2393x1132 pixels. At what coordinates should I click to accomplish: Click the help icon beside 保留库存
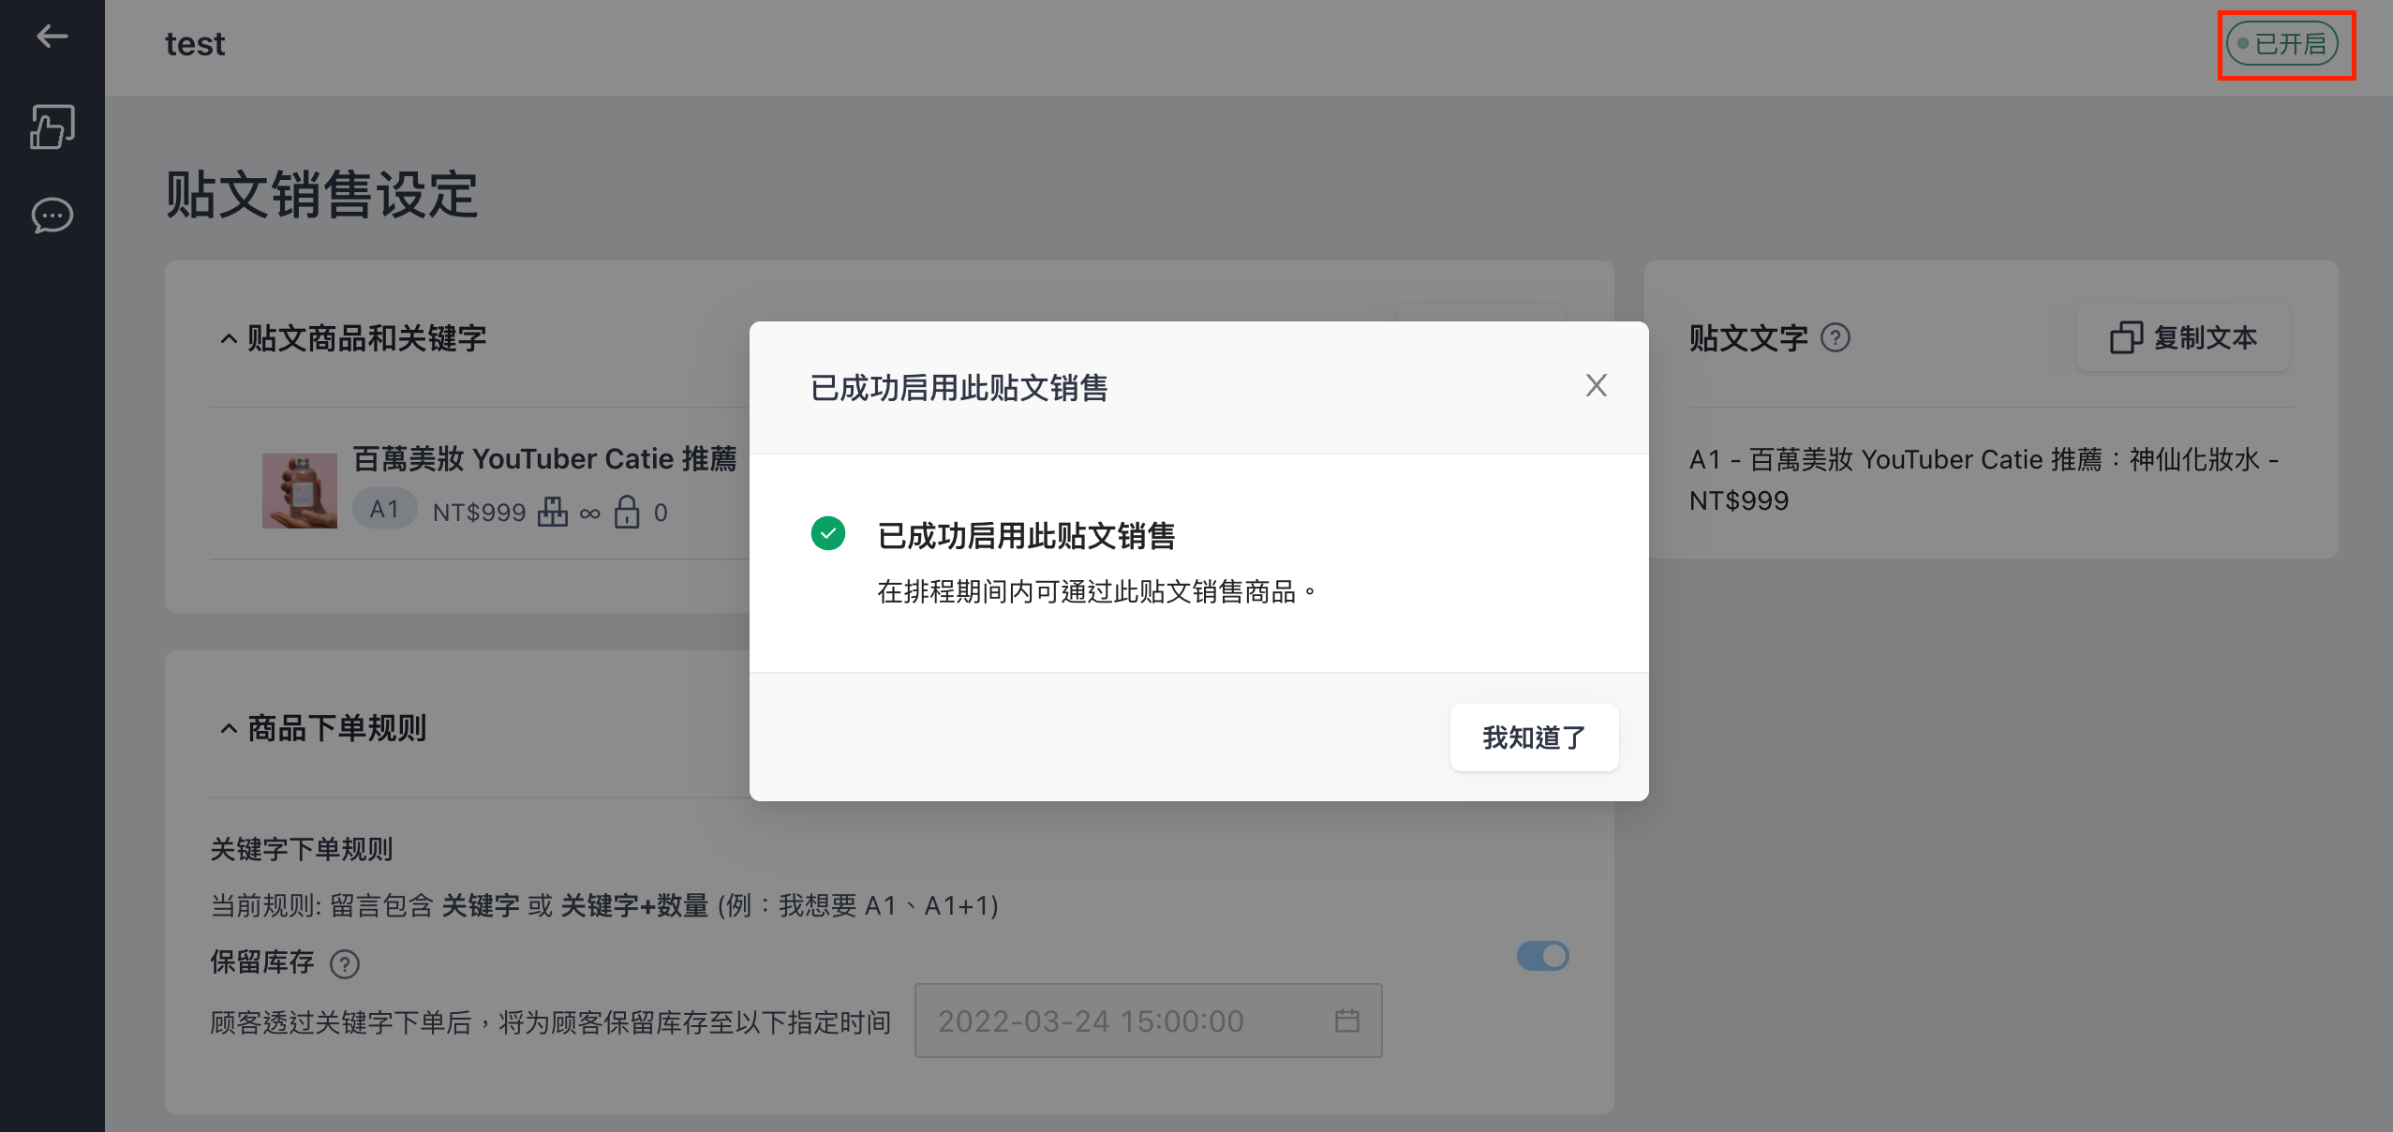[345, 963]
